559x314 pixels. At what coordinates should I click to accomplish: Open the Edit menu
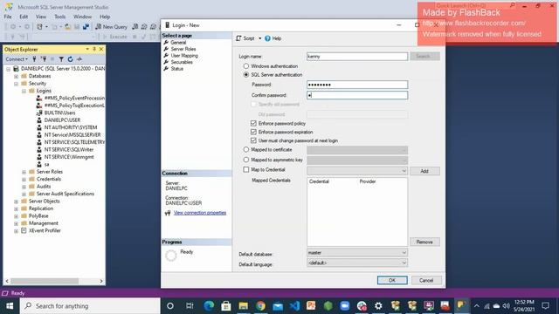coord(24,17)
